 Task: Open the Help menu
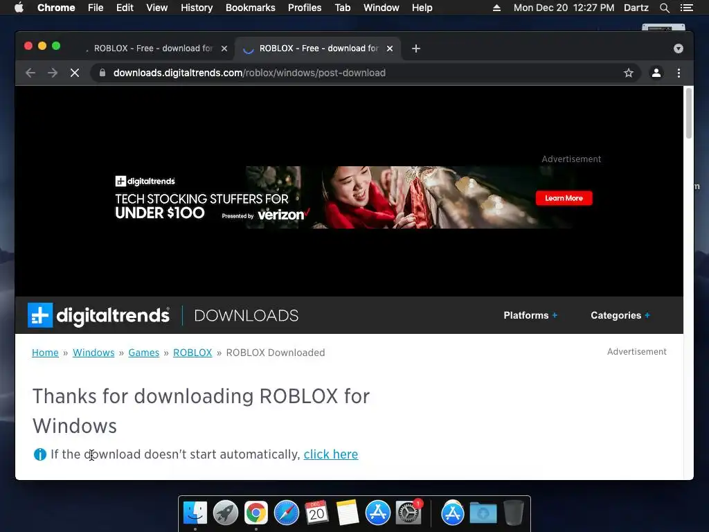click(x=422, y=8)
